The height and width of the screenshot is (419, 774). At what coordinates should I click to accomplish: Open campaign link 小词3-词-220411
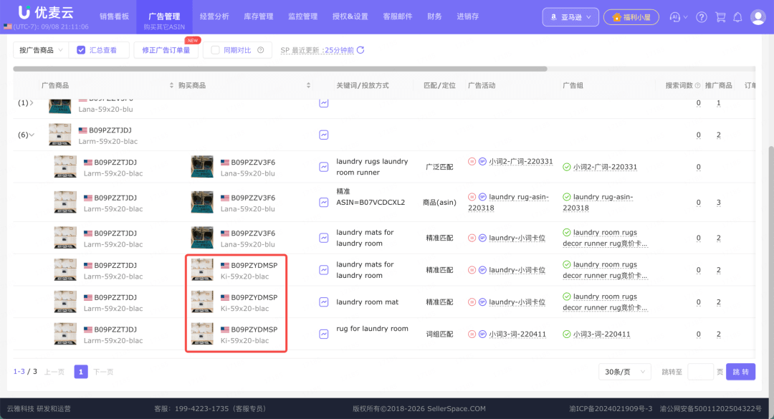[x=517, y=334]
